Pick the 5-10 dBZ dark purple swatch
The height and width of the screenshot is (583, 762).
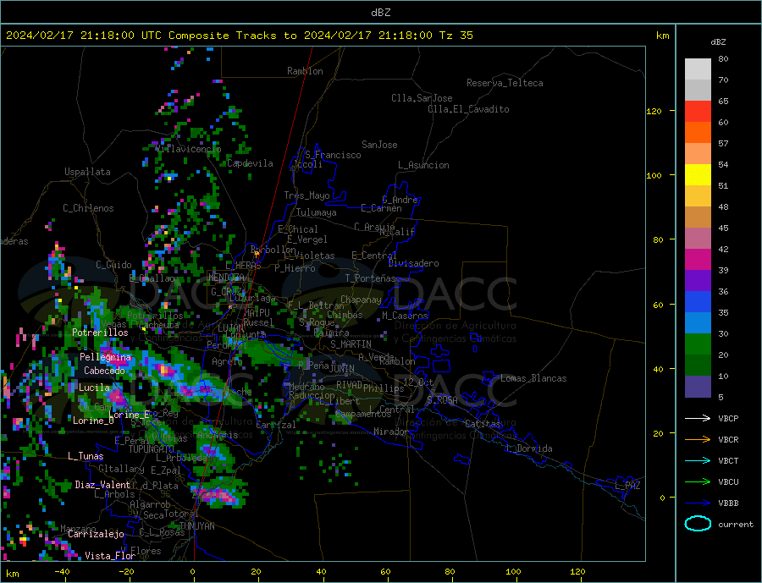tap(698, 386)
